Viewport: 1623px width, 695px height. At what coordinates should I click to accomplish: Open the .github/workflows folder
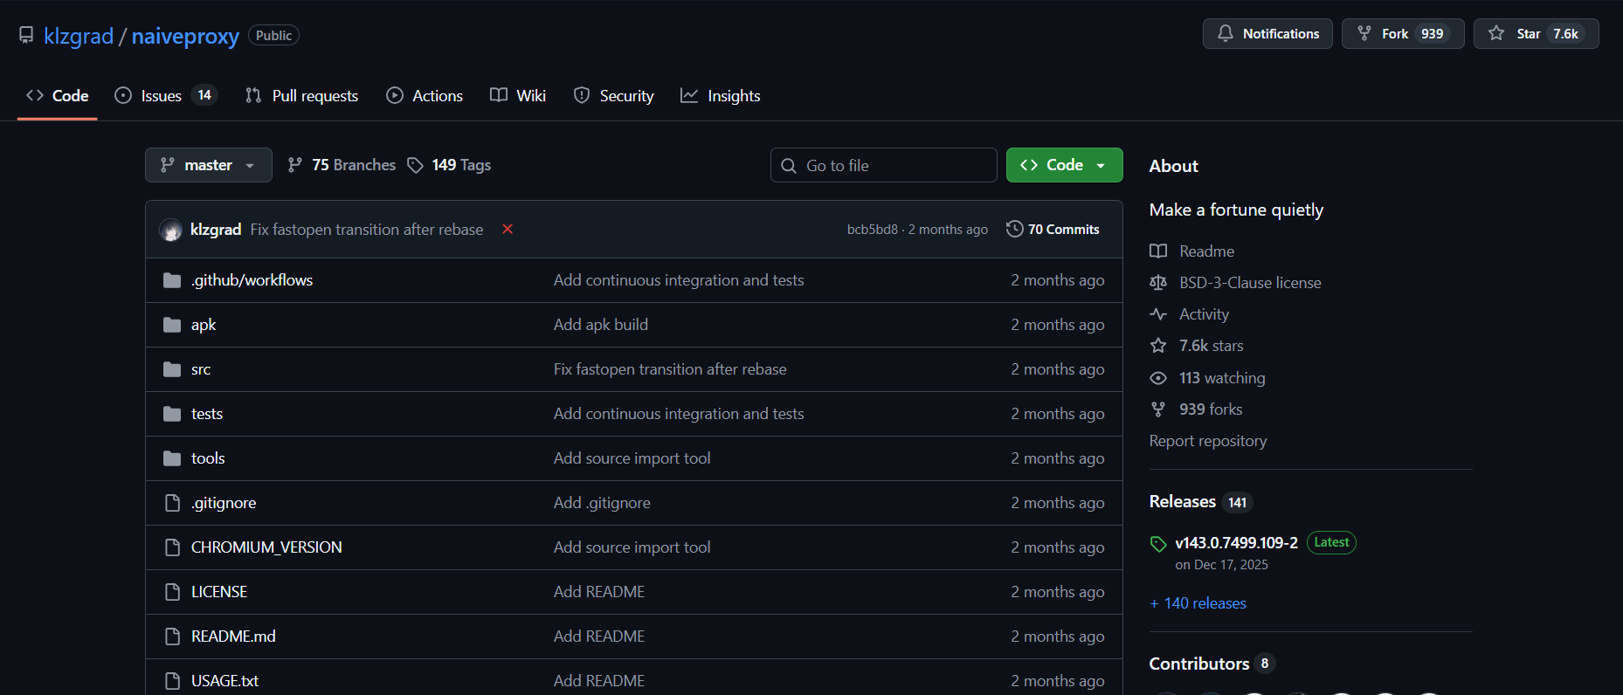click(252, 280)
